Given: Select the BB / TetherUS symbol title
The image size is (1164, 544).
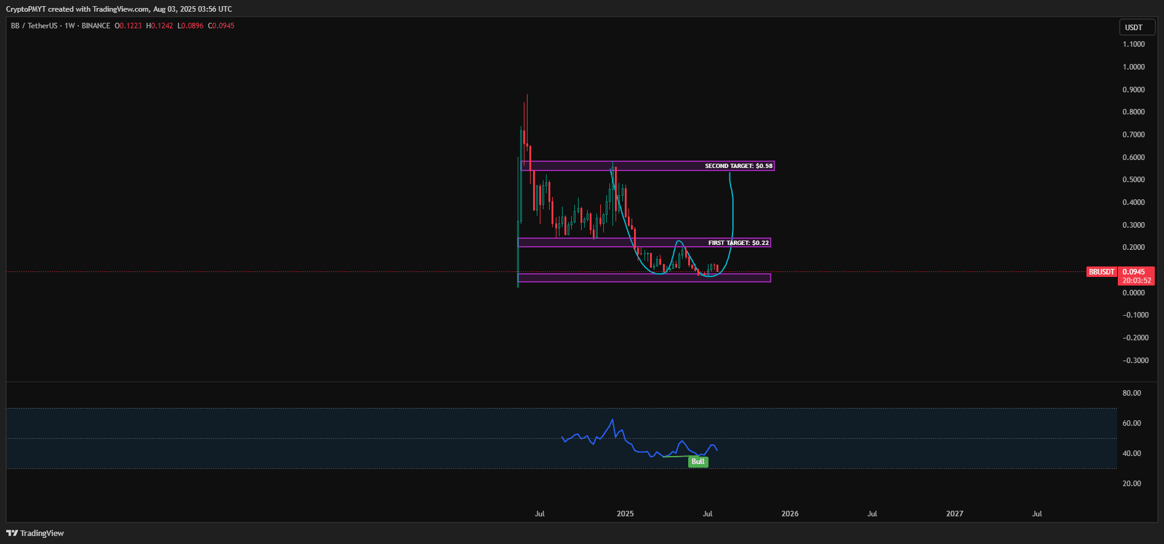Looking at the screenshot, I should pos(34,26).
